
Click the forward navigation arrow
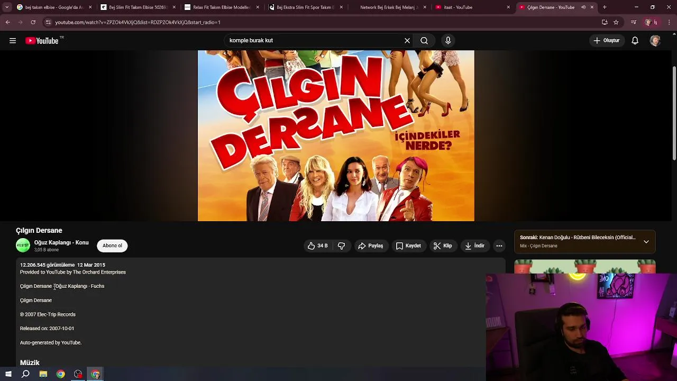(20, 22)
